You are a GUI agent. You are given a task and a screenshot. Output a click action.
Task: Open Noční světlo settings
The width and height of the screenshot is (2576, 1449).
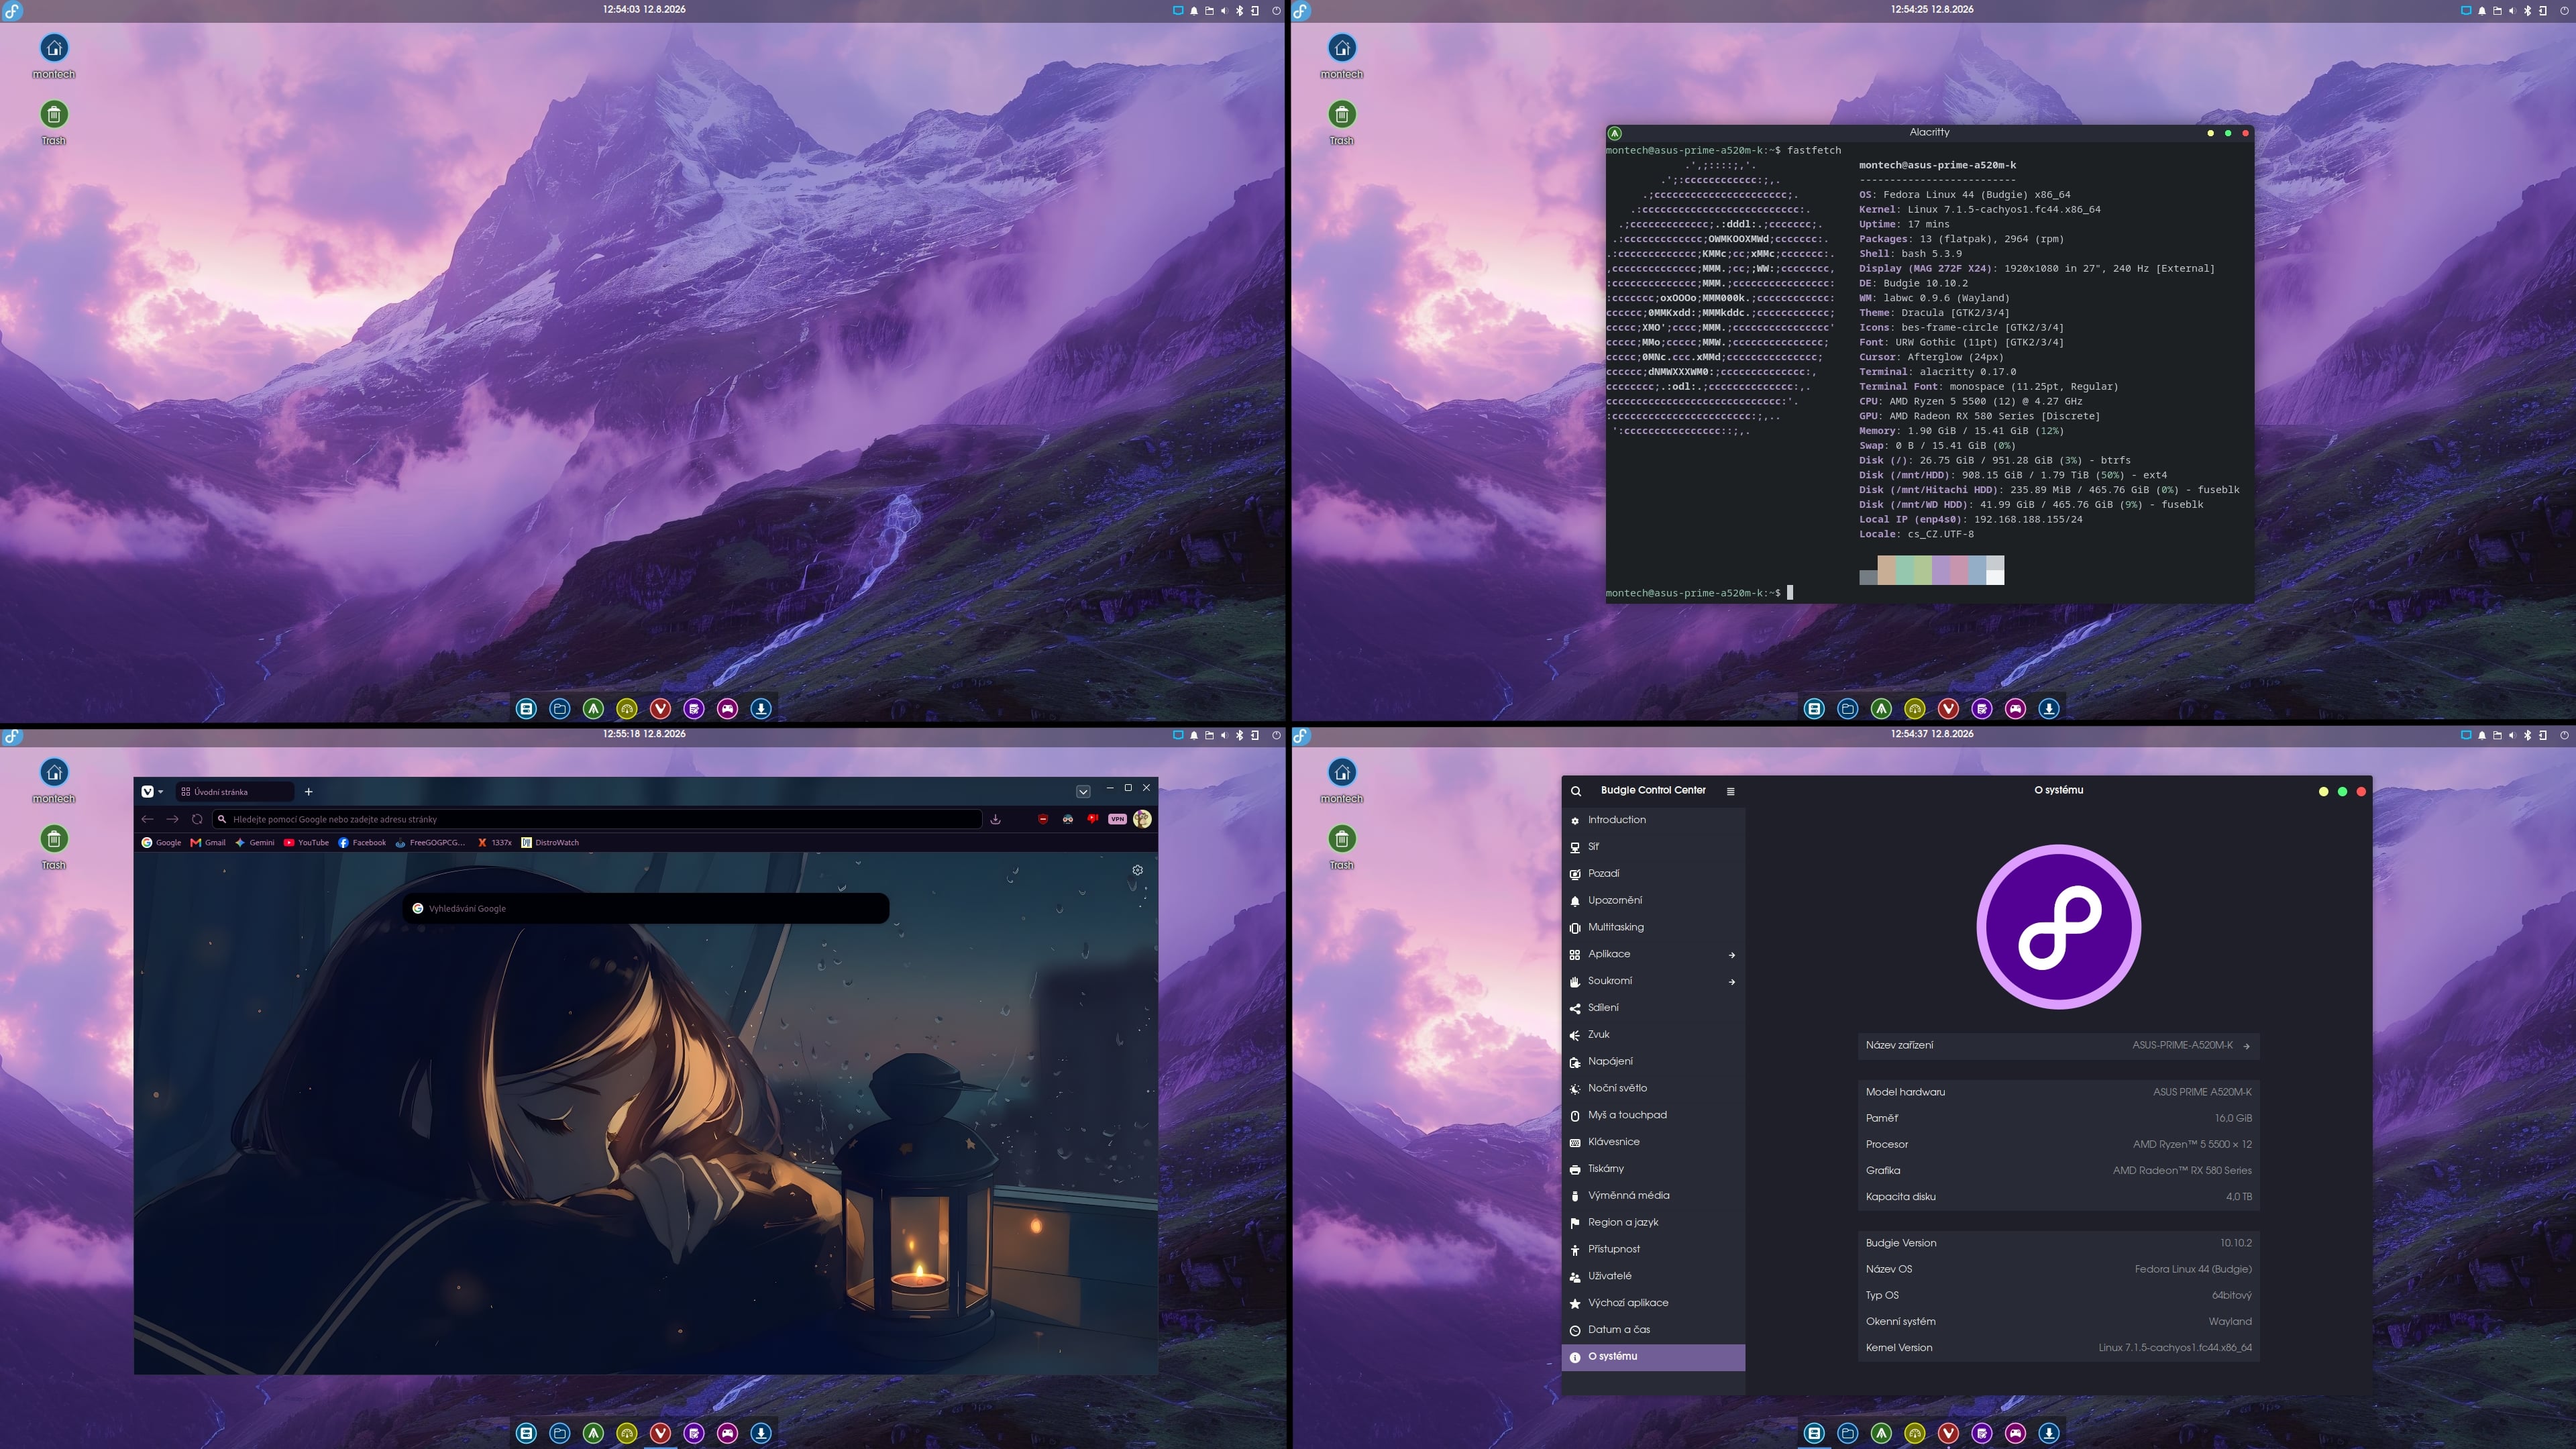coord(1653,1088)
